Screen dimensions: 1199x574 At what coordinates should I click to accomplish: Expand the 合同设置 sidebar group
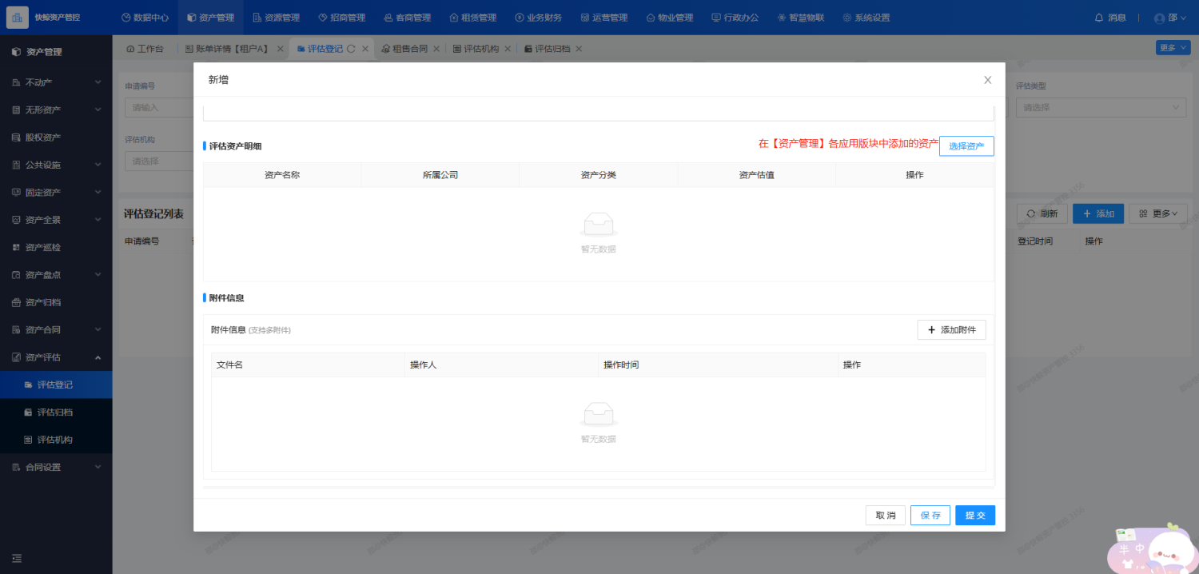56,467
